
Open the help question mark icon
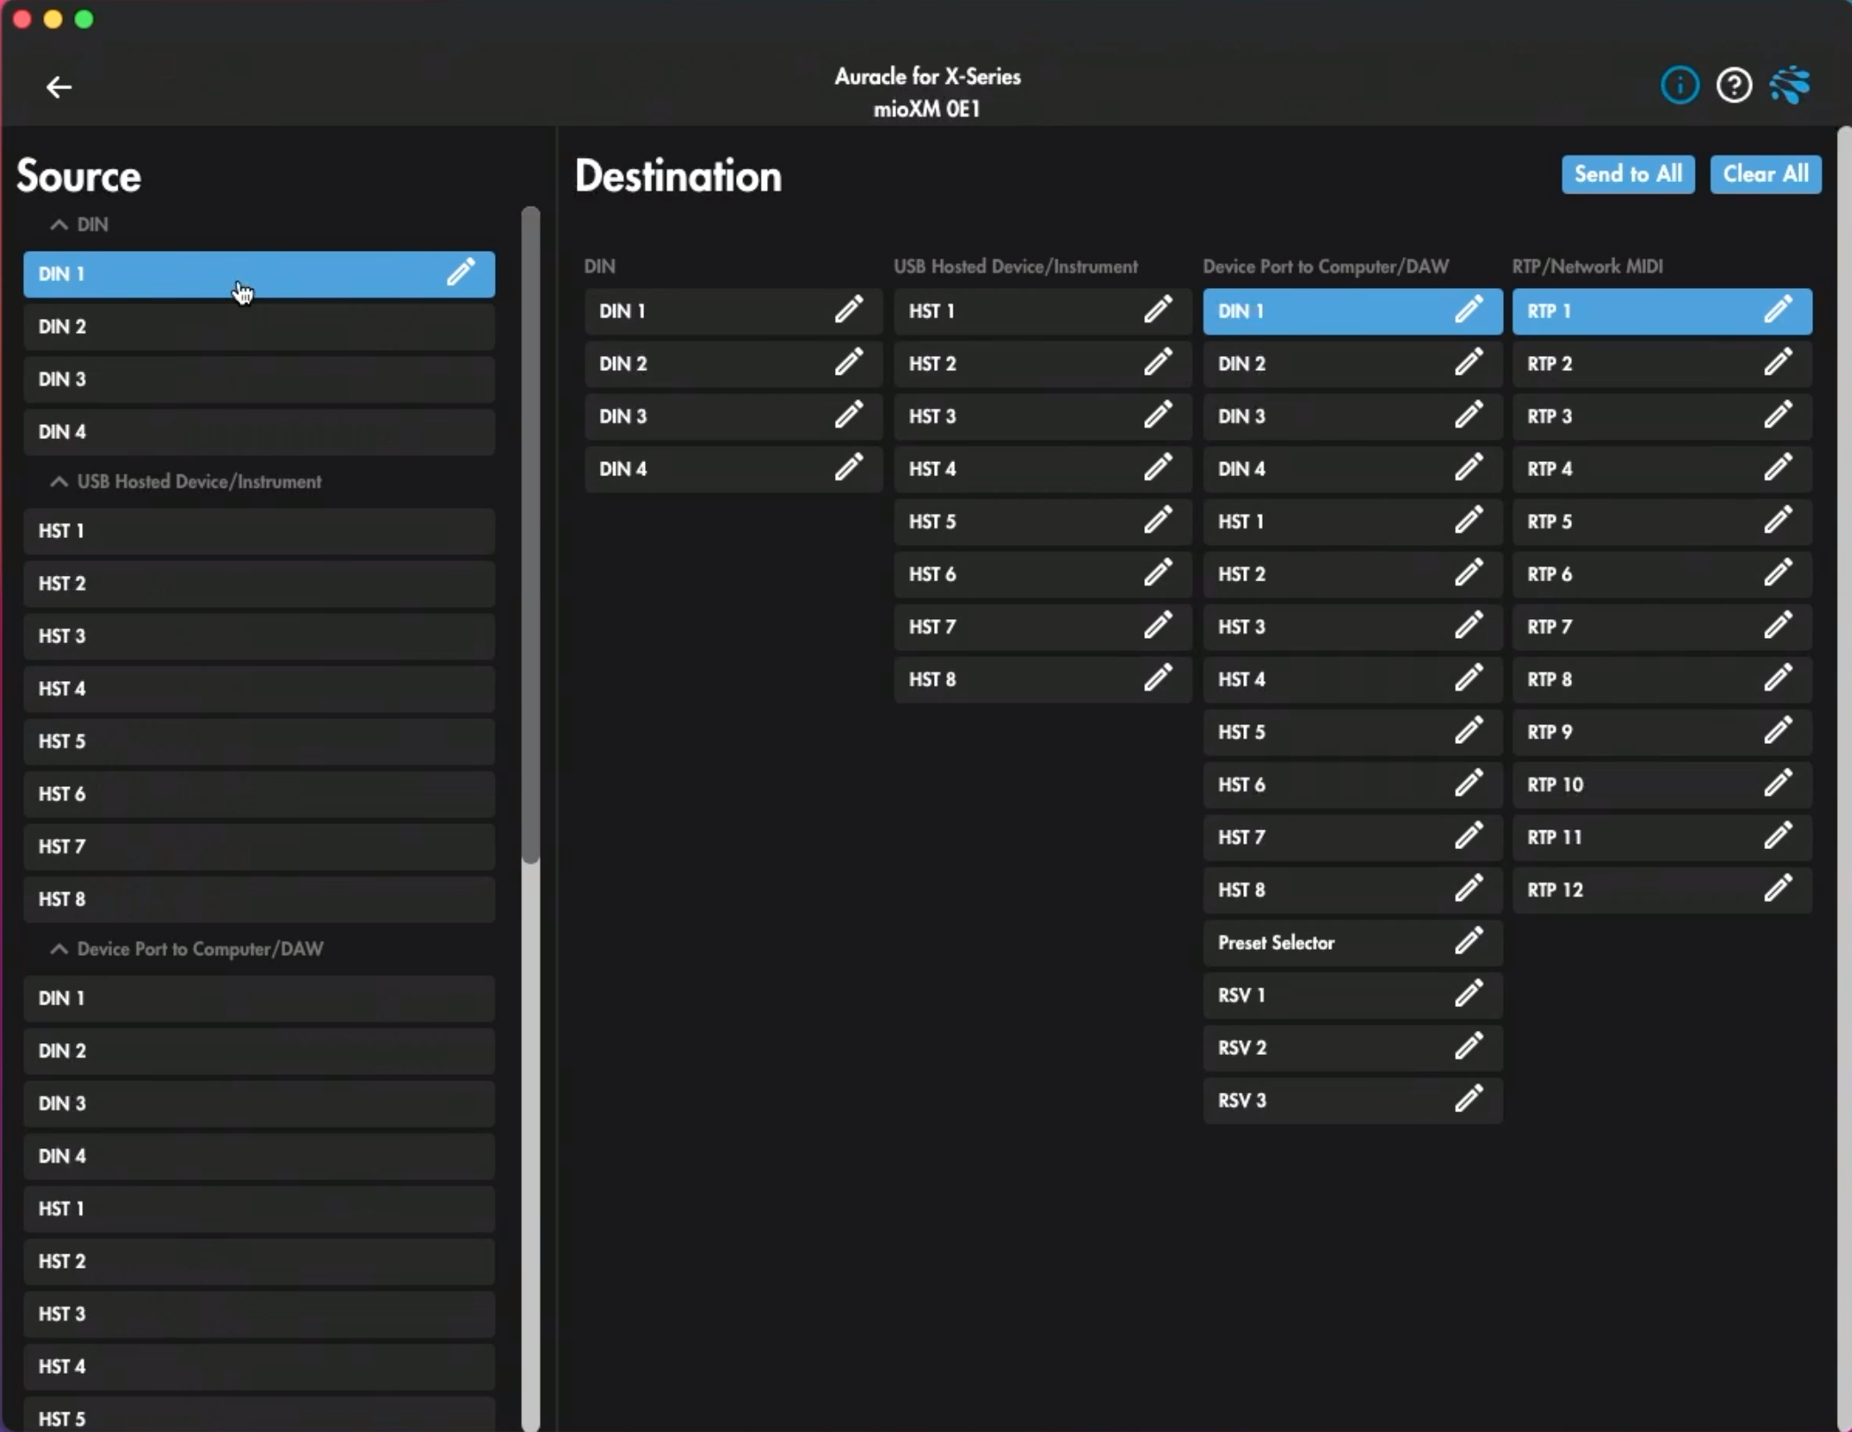tap(1734, 86)
